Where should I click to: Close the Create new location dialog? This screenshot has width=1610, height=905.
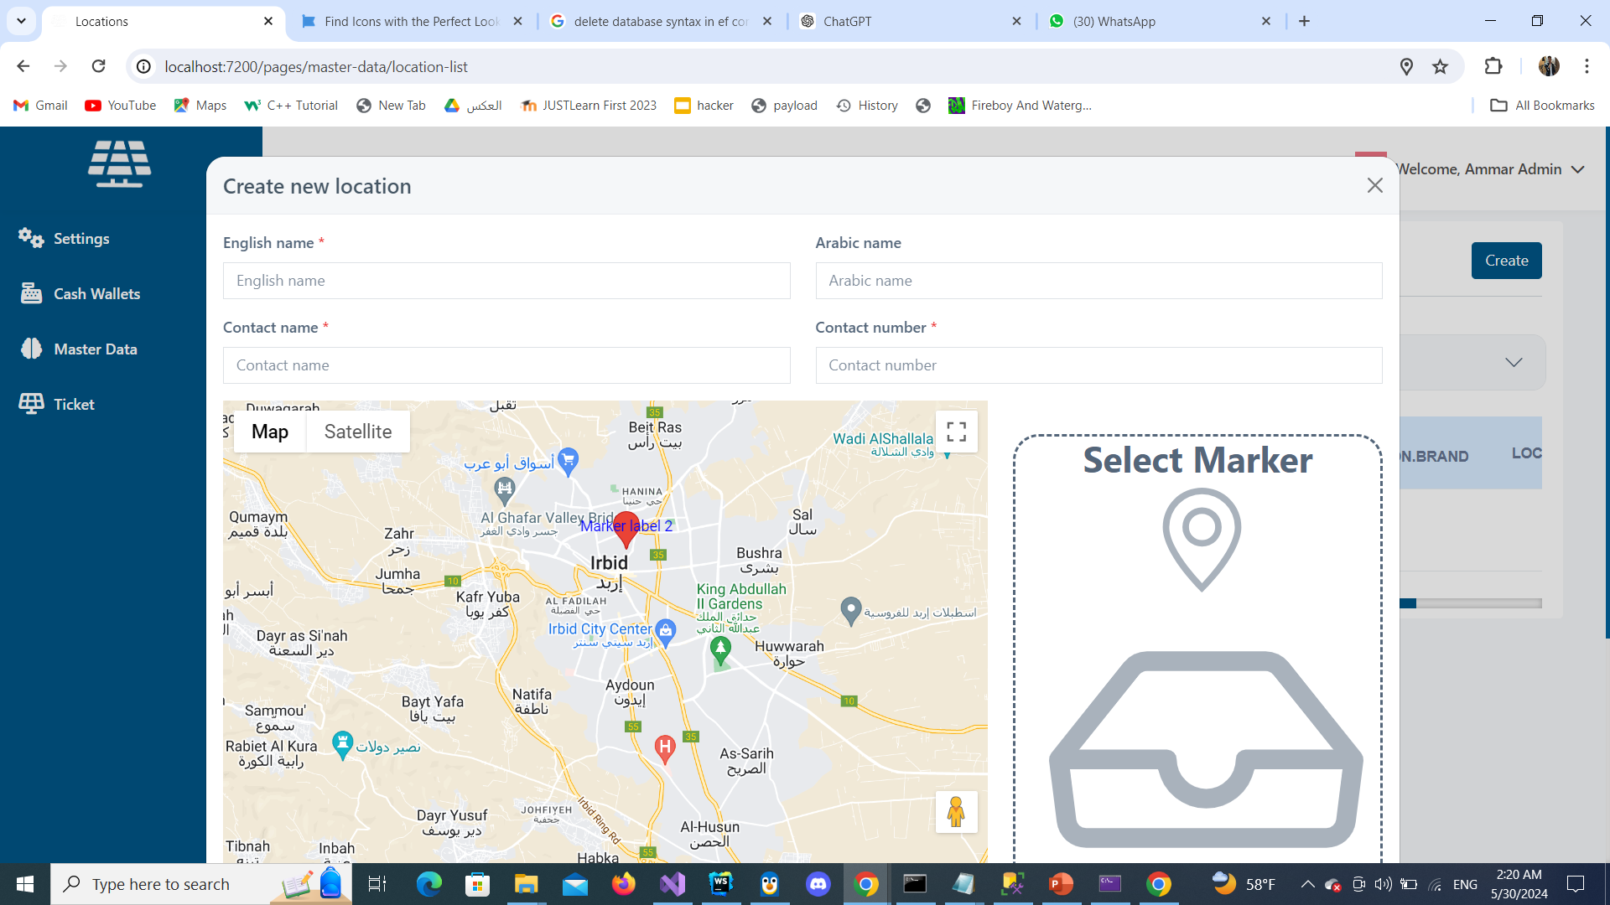pos(1374,185)
